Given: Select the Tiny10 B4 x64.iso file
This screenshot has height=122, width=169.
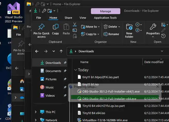Looking at the screenshot, I should [94, 113].
